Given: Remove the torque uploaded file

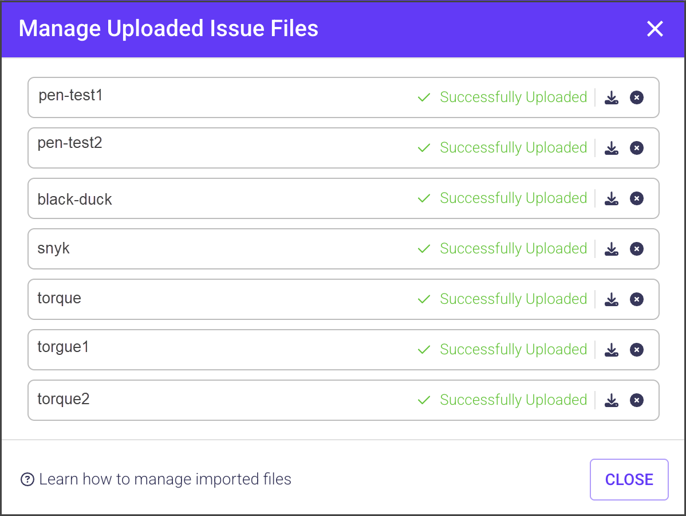Looking at the screenshot, I should [x=636, y=299].
